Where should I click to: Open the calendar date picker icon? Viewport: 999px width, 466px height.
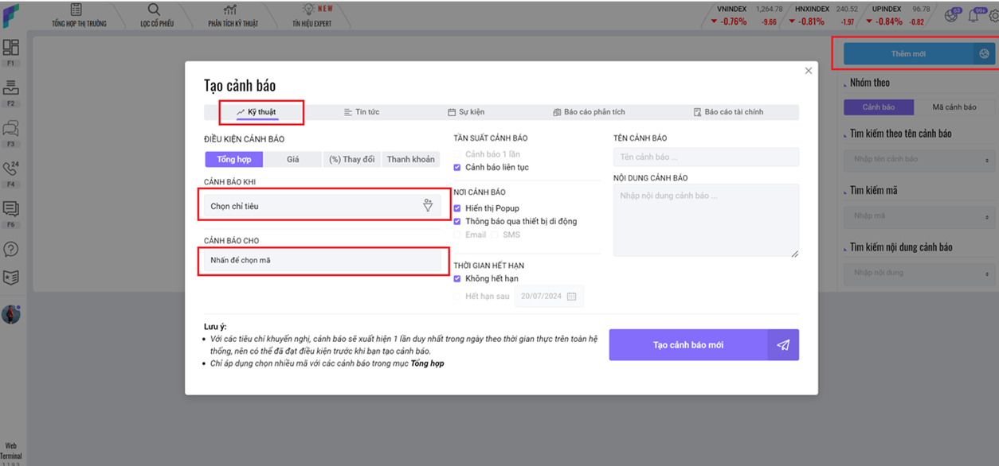pyautogui.click(x=571, y=297)
